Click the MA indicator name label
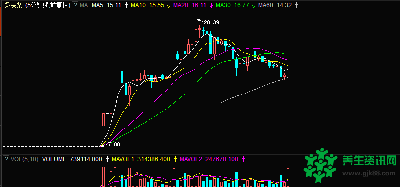This screenshot has height=187, width=400. coord(84,5)
